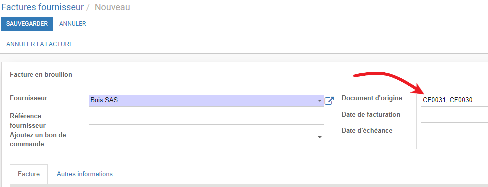The width and height of the screenshot is (488, 187).
Task: Click the SAUVEGARDER button
Action: pos(27,24)
